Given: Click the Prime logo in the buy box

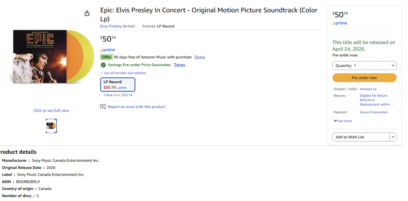Looking at the screenshot, I should pyautogui.click(x=340, y=23).
